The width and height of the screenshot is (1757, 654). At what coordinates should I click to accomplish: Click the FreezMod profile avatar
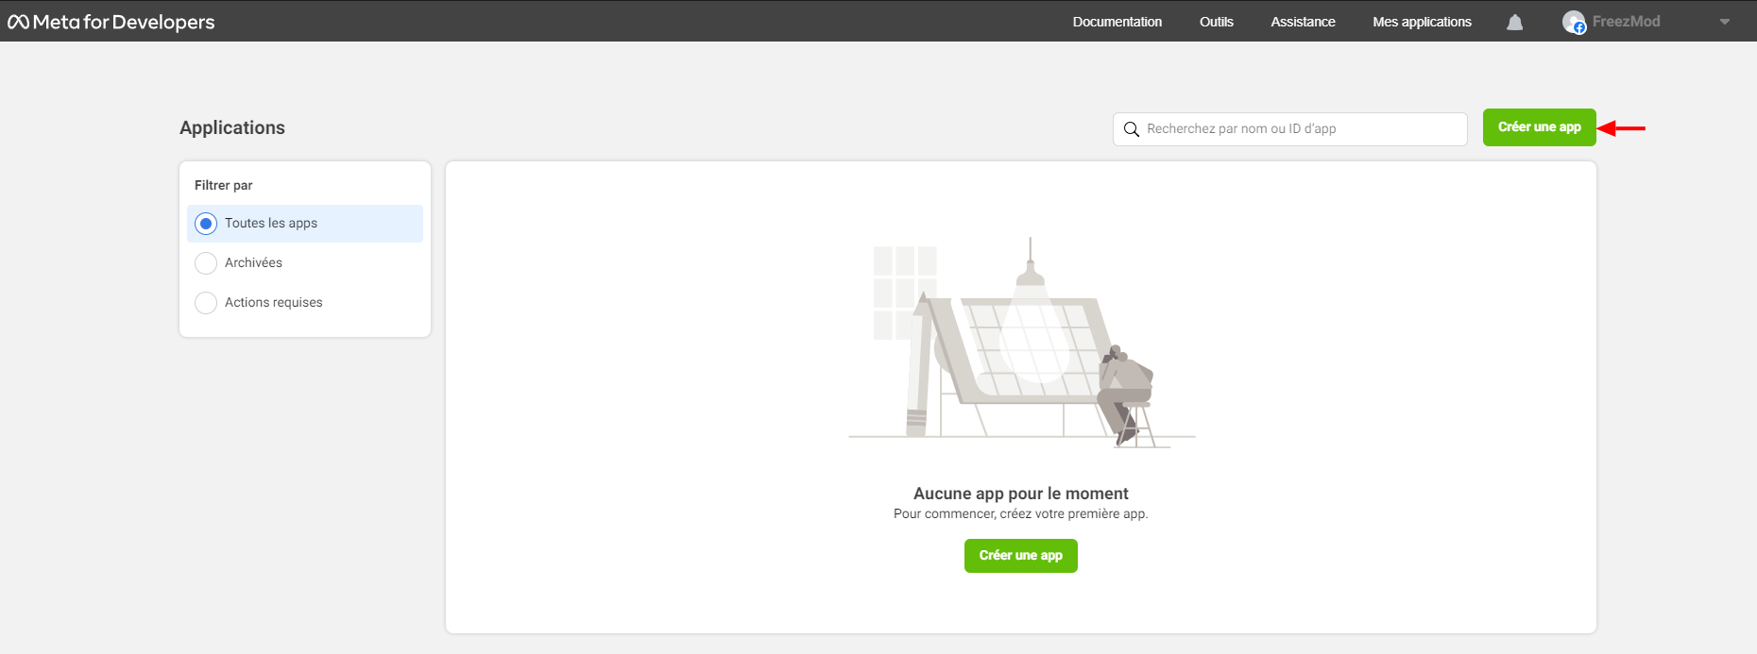coord(1574,22)
